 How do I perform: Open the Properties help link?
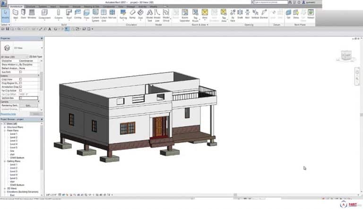(8, 114)
